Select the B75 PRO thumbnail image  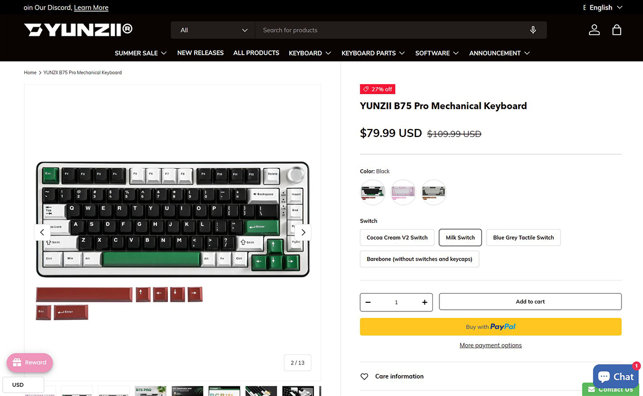point(151,391)
